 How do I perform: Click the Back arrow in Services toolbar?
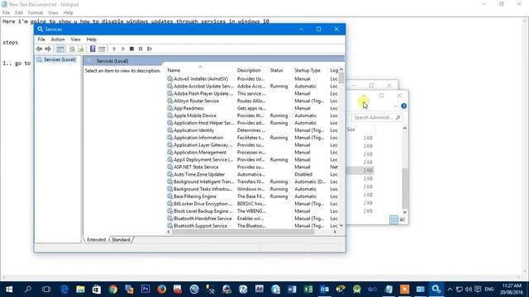pyautogui.click(x=39, y=49)
